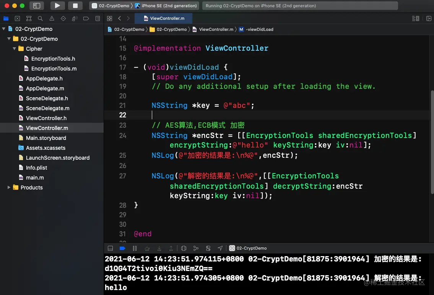Click decrypted console output hello
Image resolution: width=434 pixels, height=295 pixels.
tap(116, 287)
